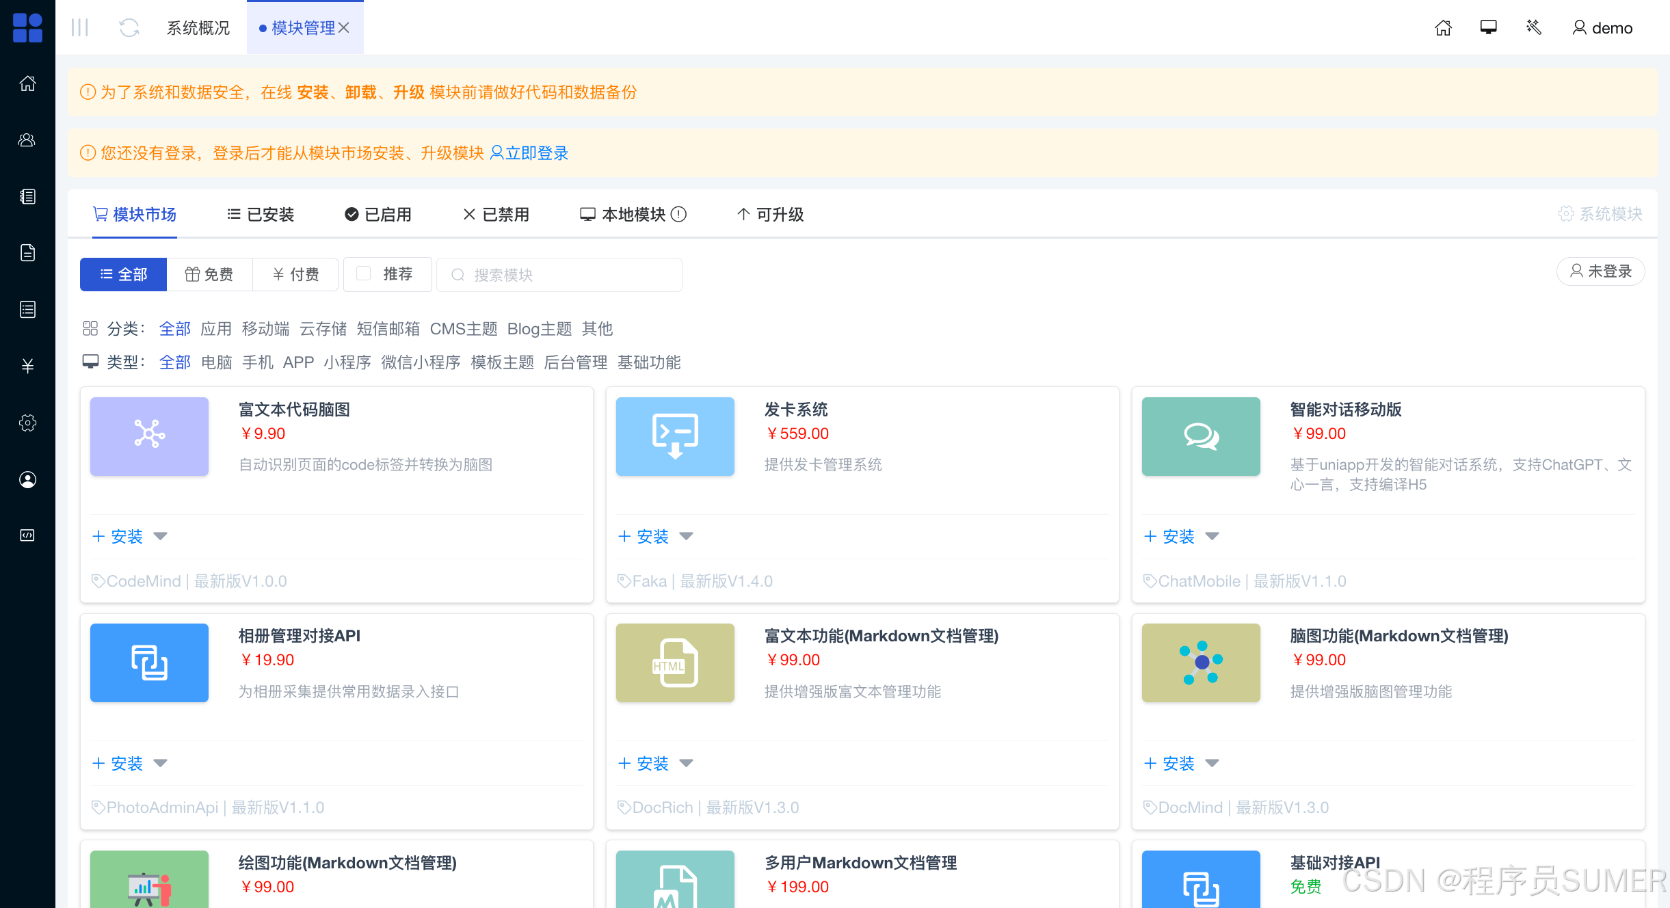Open the home icon in left sidebar
The width and height of the screenshot is (1670, 908).
pyautogui.click(x=27, y=83)
